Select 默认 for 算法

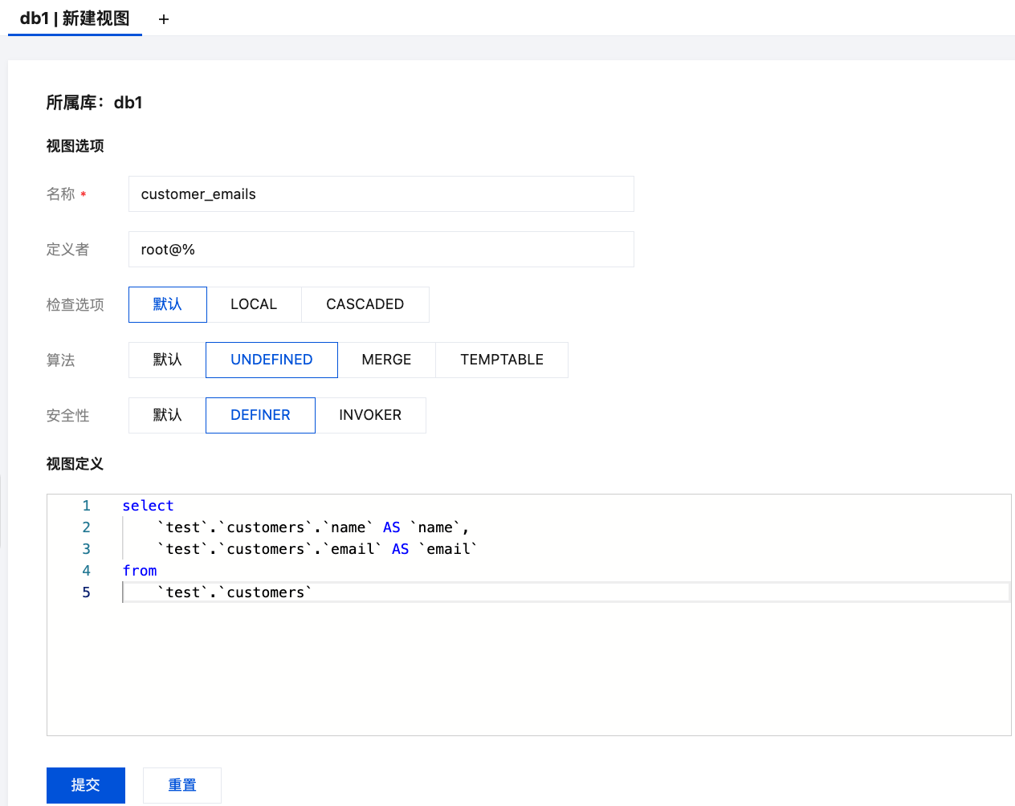point(168,360)
